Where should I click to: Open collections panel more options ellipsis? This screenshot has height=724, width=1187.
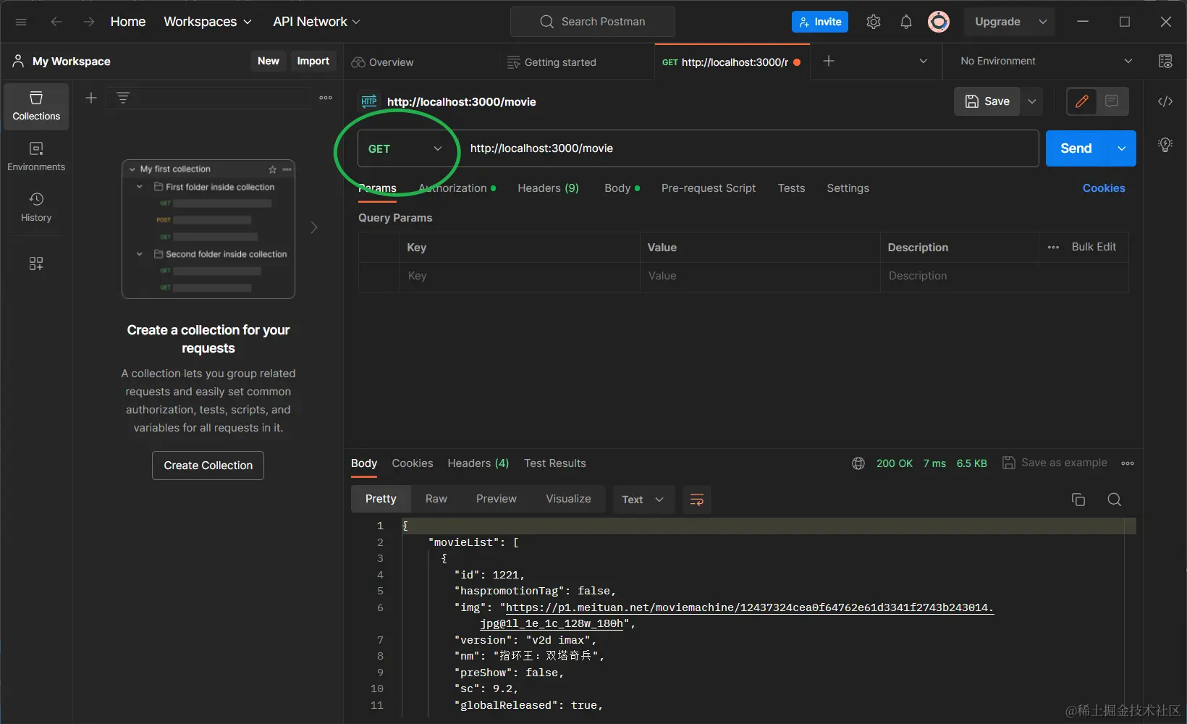tap(326, 98)
